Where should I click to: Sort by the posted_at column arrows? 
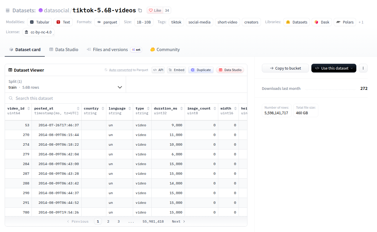click(x=78, y=108)
